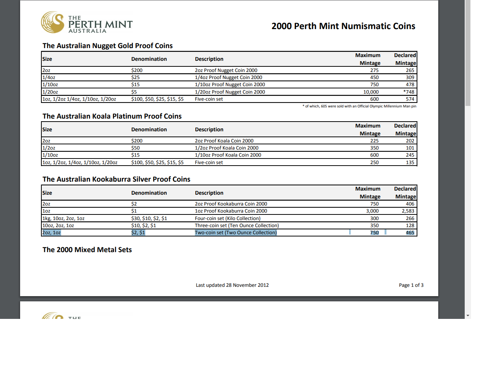Click highlighted 'Two-coin set (Two Ounce Collection)' text

(x=236, y=233)
